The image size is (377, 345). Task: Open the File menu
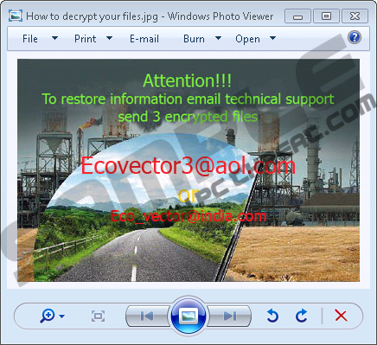pyautogui.click(x=30, y=39)
